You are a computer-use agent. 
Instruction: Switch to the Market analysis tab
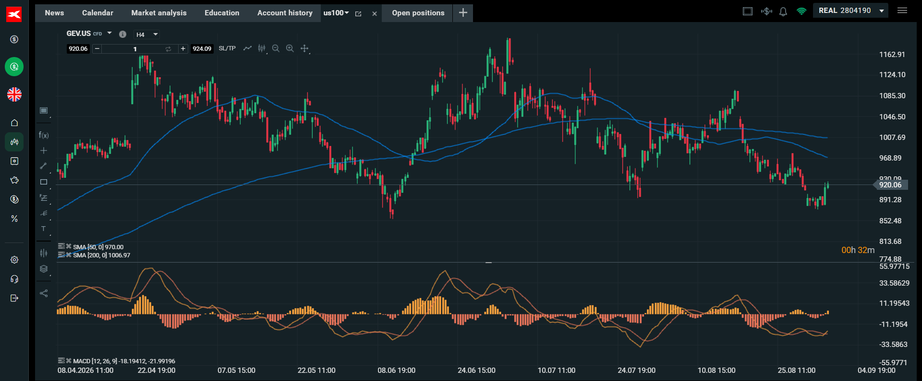(159, 13)
